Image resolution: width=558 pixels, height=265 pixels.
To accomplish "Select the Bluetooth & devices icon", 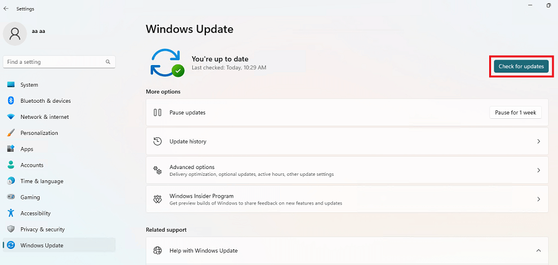I will point(11,101).
